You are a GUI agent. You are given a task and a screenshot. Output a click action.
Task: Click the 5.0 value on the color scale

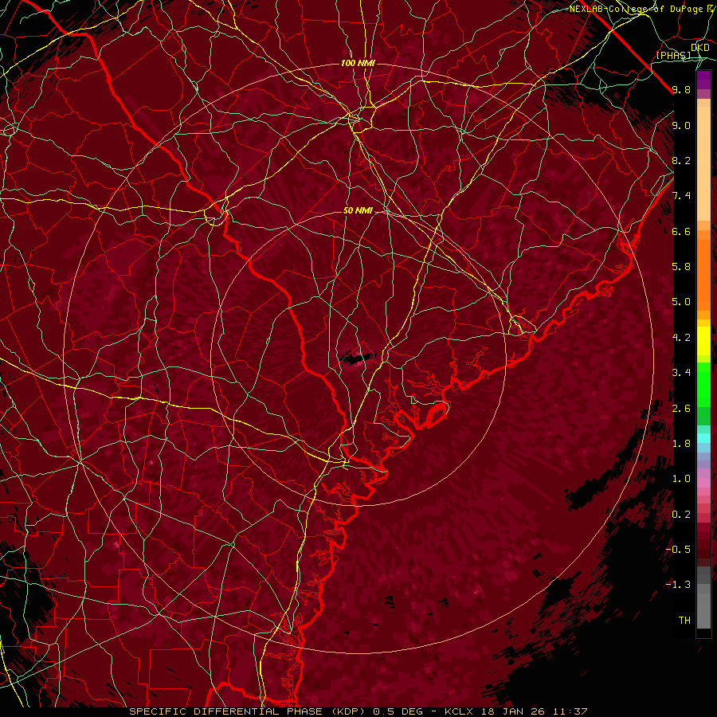tap(681, 302)
